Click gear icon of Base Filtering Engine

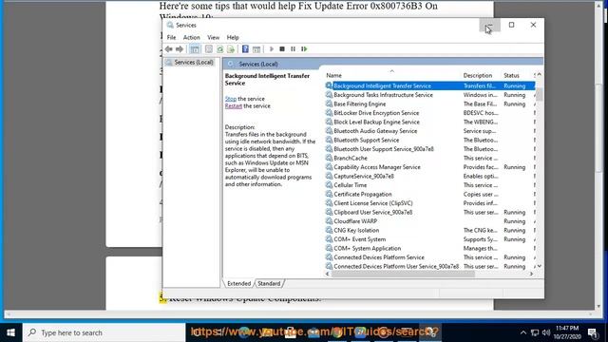329,104
